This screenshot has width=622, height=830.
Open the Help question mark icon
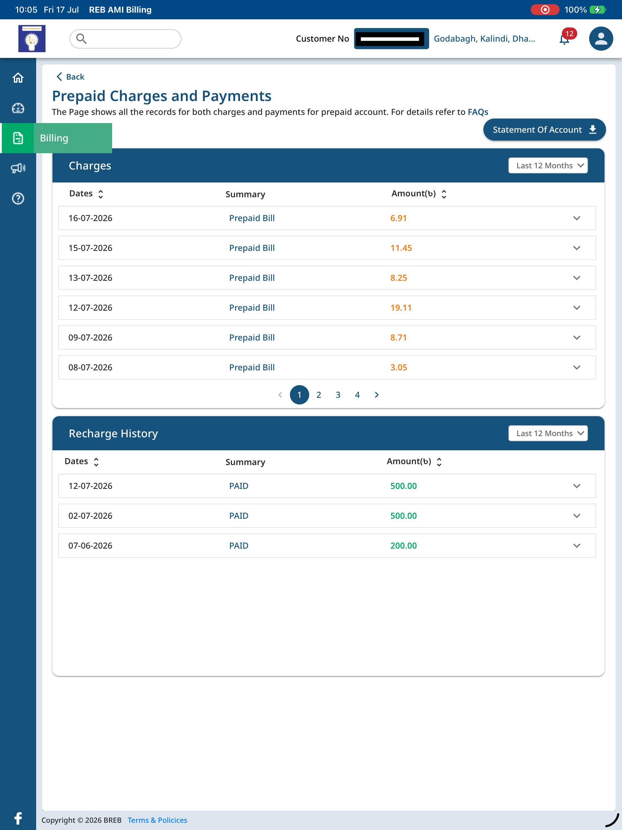tap(18, 198)
